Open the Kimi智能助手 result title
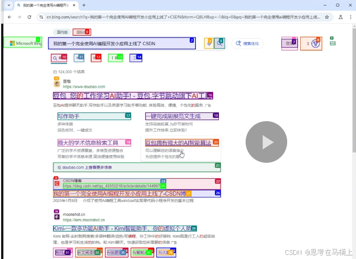 click(x=125, y=228)
